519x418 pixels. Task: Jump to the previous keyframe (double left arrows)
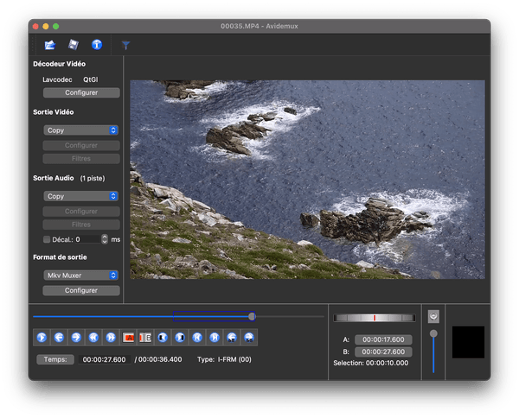tap(93, 338)
